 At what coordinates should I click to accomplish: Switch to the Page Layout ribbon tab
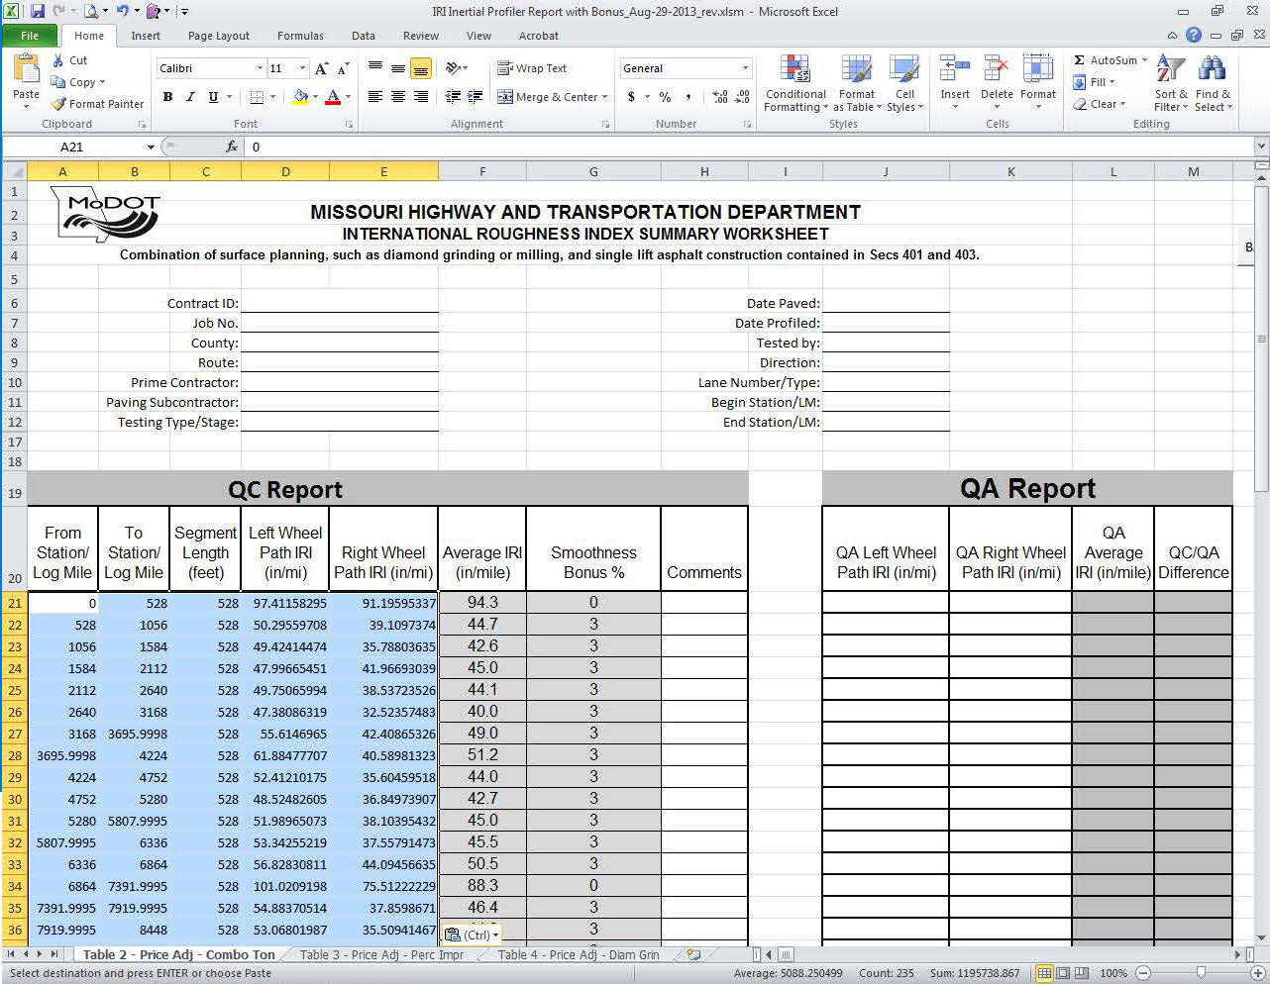click(219, 36)
